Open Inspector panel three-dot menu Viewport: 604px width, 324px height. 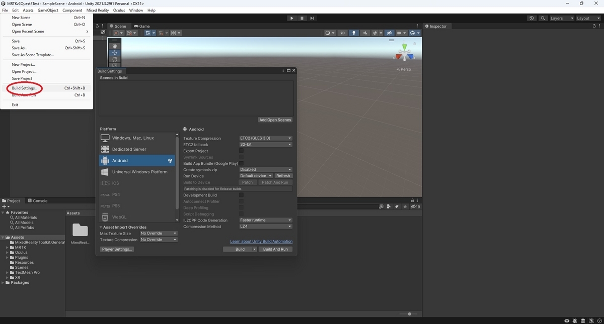[x=599, y=26]
